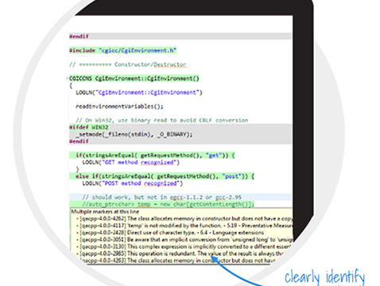Click the LOGLN("CgiEnvironment::CgiEnvironment") line
Screen dimensions: 380x286
tap(139, 92)
